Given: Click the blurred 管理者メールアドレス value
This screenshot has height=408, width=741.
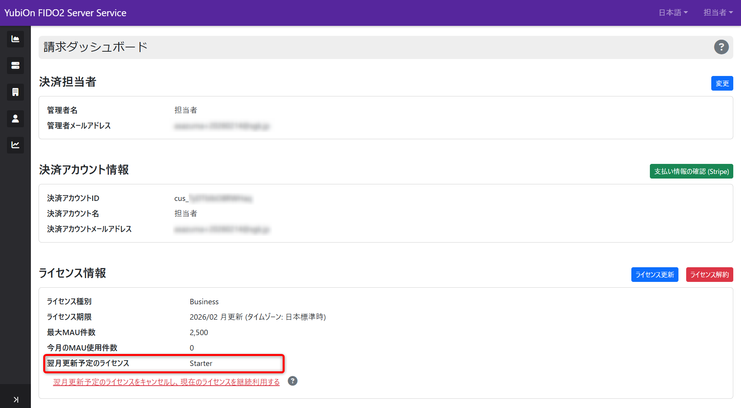Looking at the screenshot, I should [222, 126].
